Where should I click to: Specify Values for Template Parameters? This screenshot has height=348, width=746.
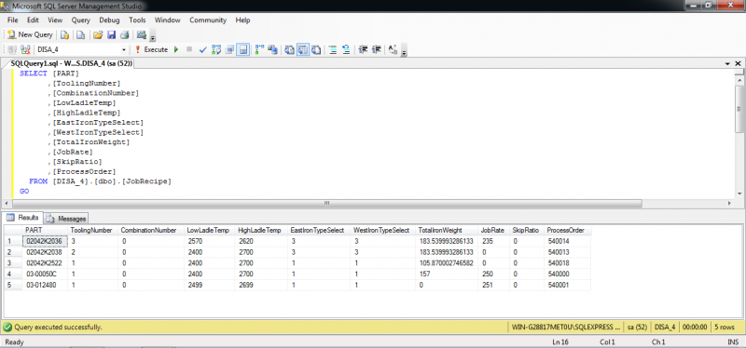(393, 49)
